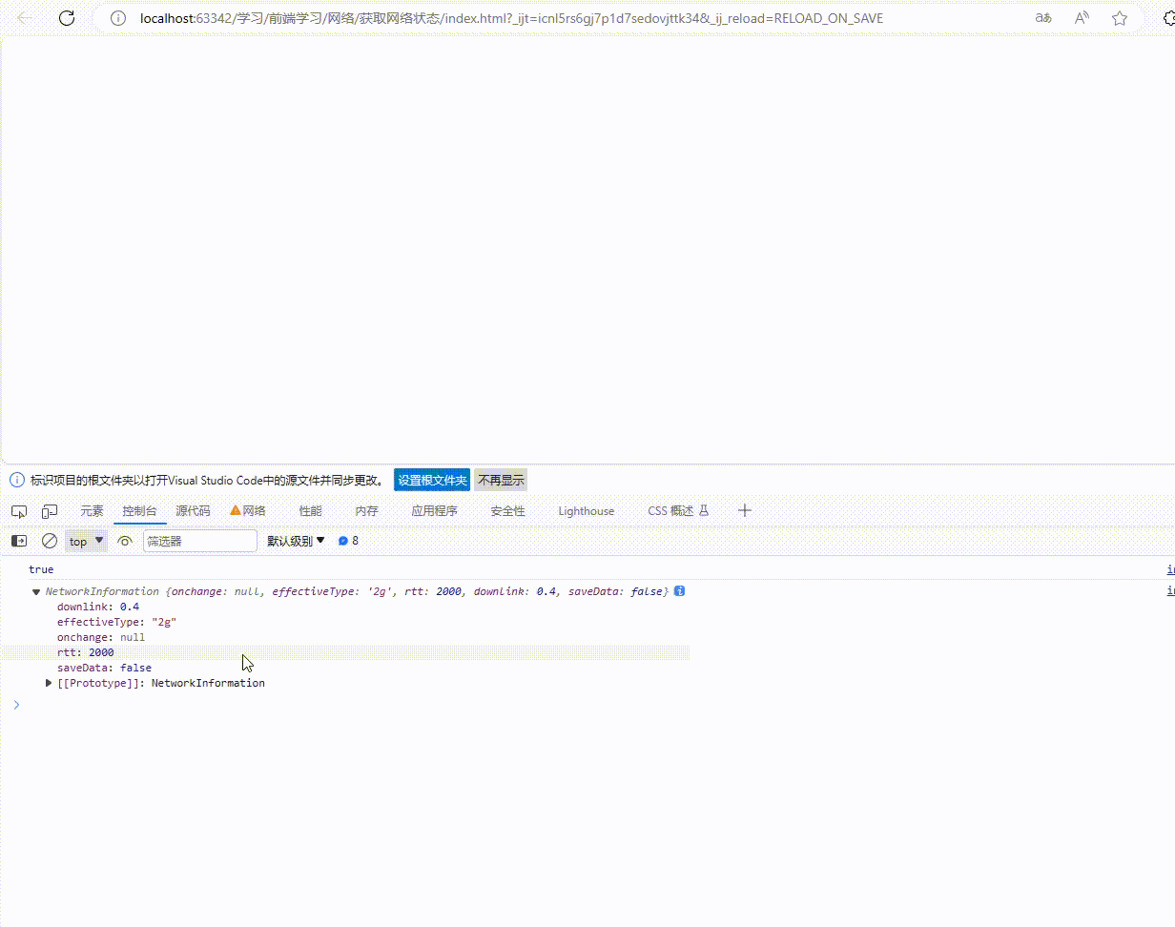
Task: Open the Lighthouse tab
Action: (586, 511)
